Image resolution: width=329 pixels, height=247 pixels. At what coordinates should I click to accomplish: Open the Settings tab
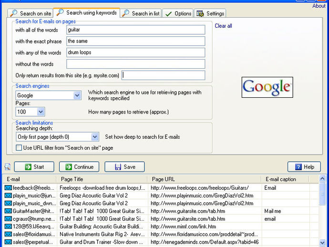click(210, 14)
